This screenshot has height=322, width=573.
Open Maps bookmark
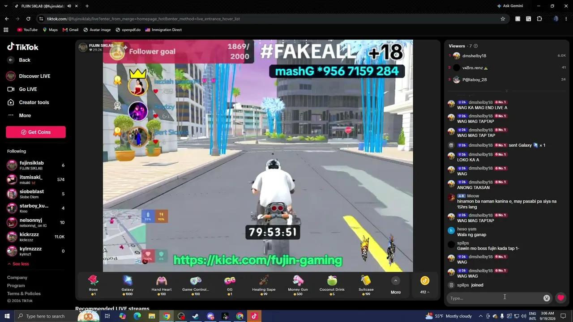click(50, 30)
